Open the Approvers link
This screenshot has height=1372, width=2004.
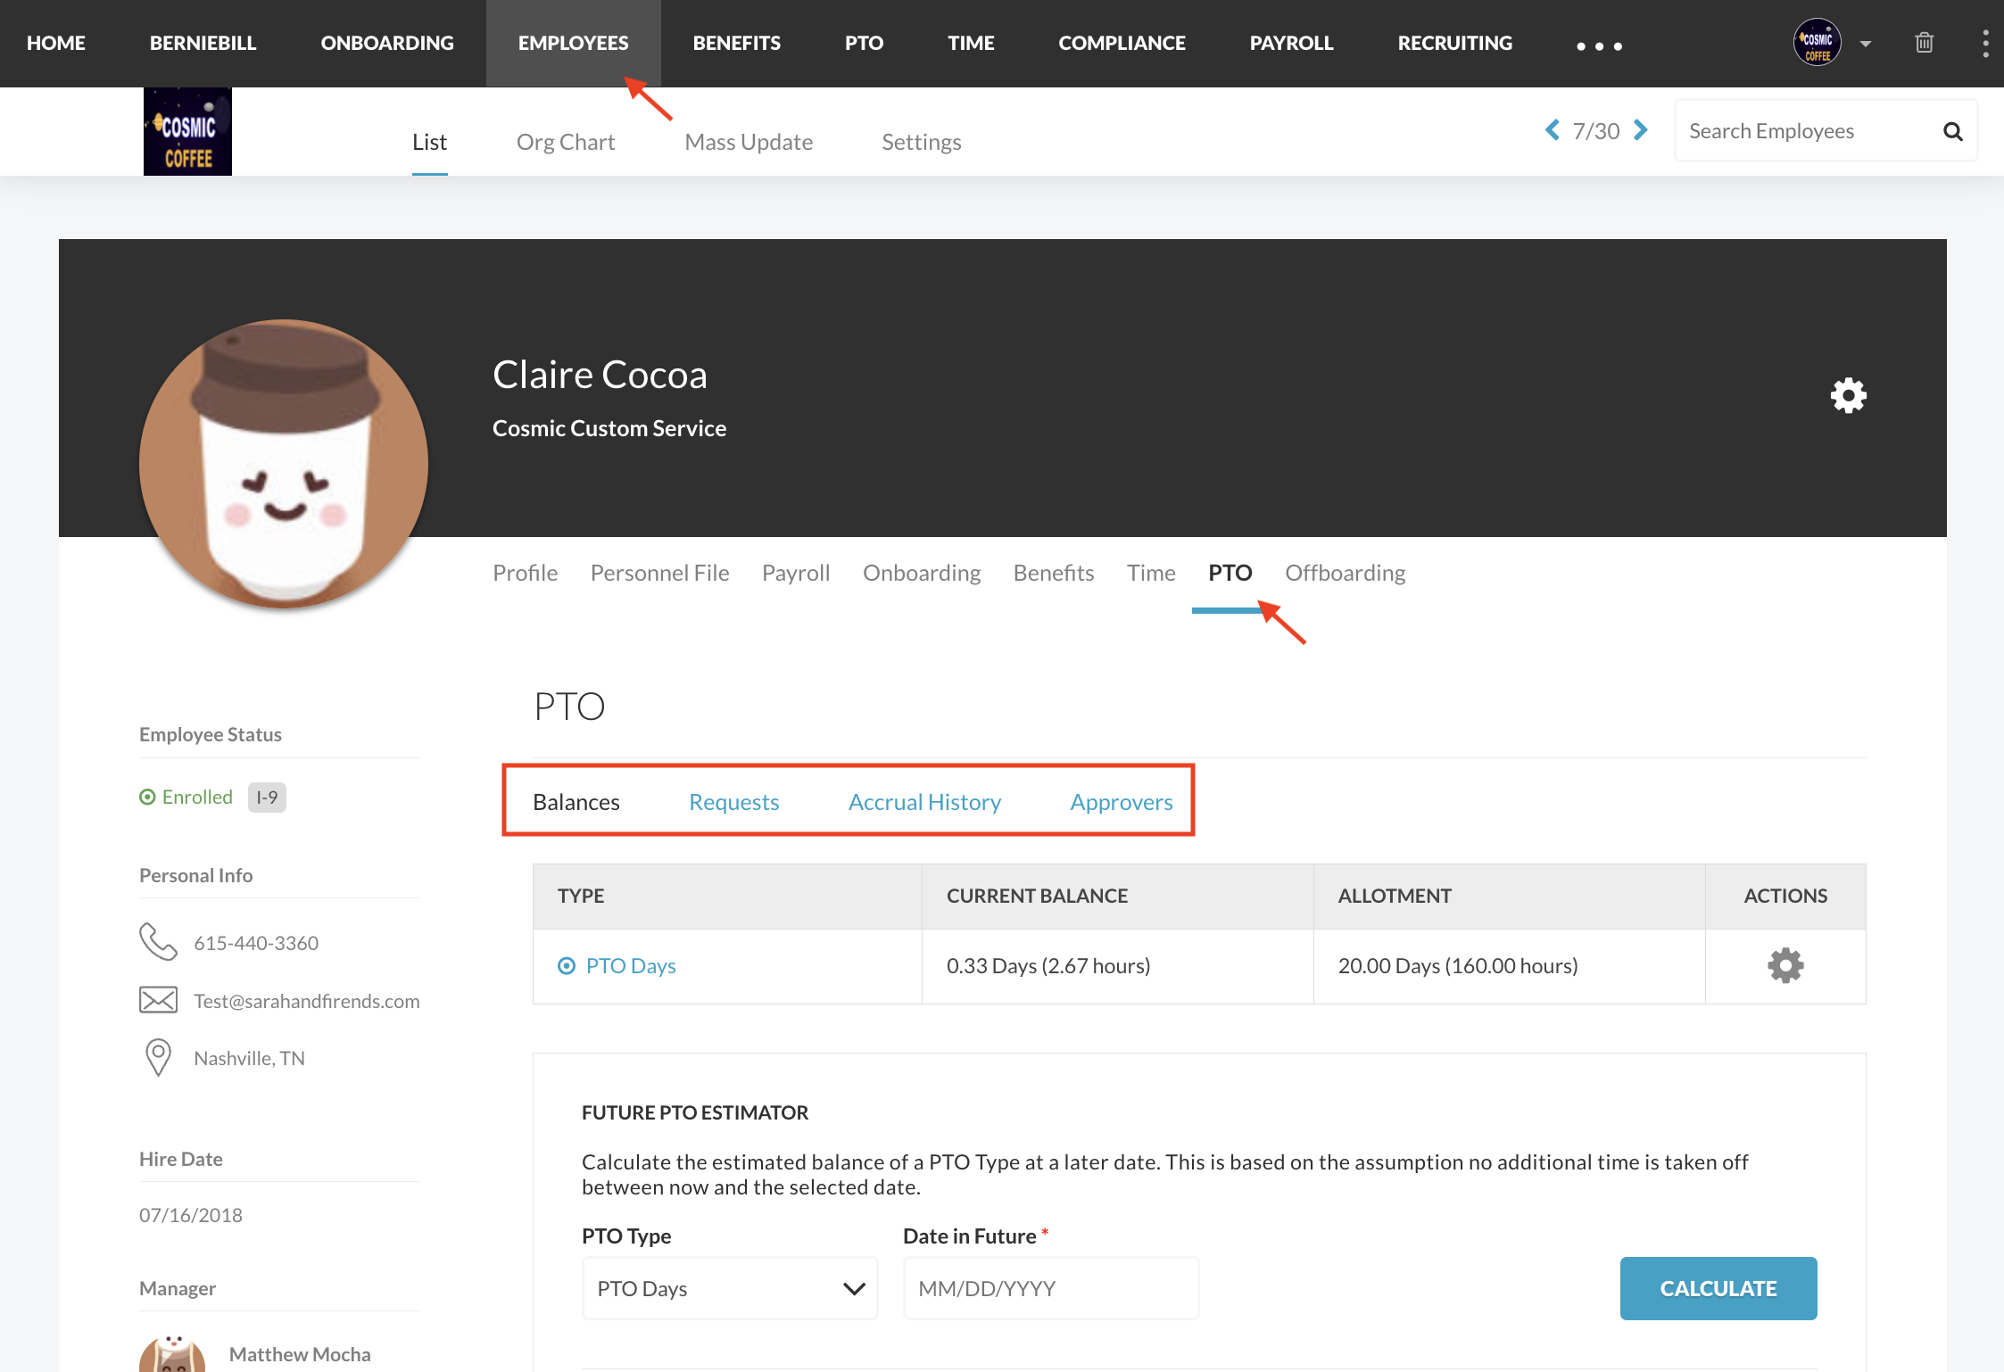point(1121,802)
